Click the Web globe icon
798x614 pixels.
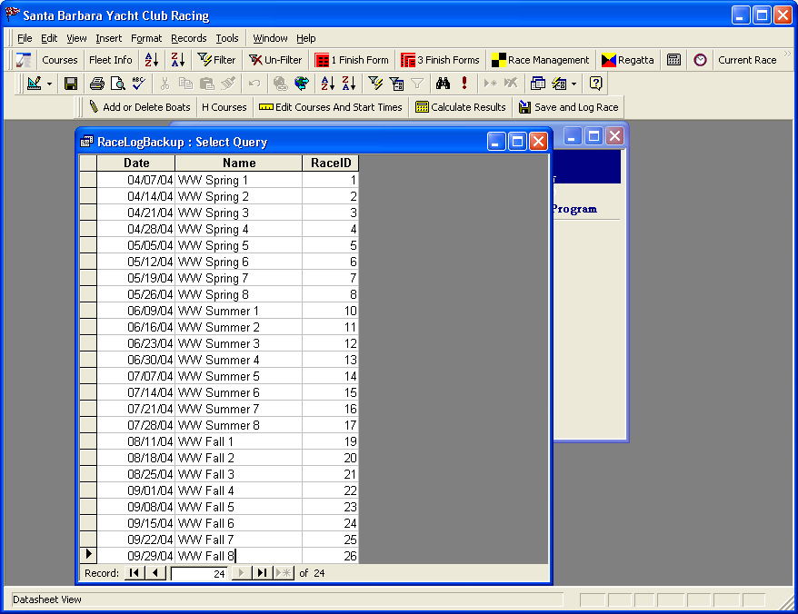[301, 84]
